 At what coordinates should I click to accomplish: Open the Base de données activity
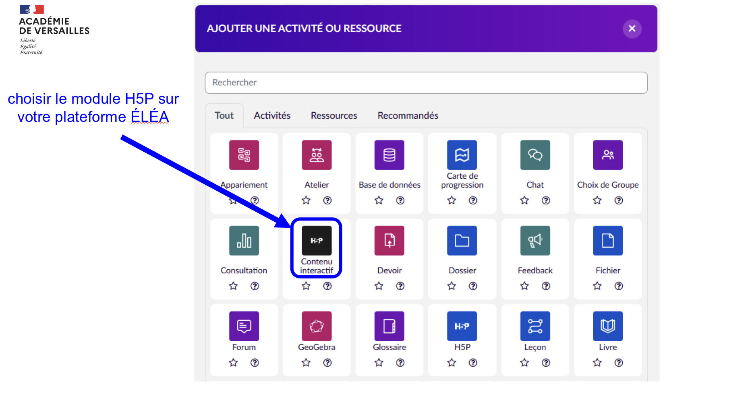click(x=389, y=155)
